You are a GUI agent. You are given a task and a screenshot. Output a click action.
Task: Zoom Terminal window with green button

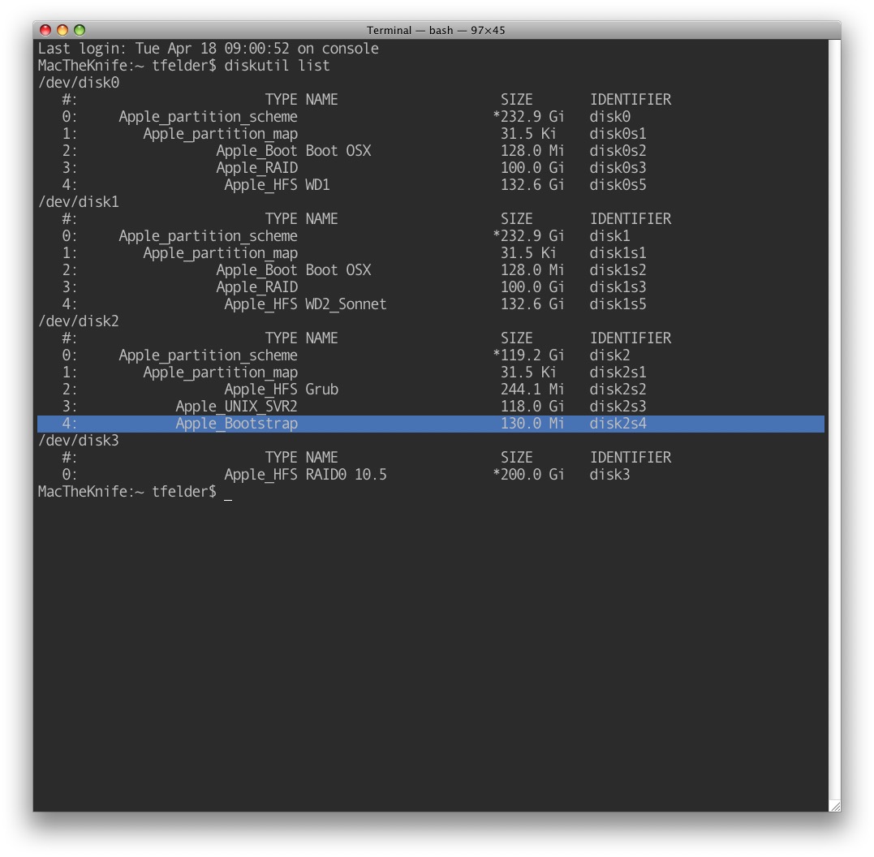[80, 30]
